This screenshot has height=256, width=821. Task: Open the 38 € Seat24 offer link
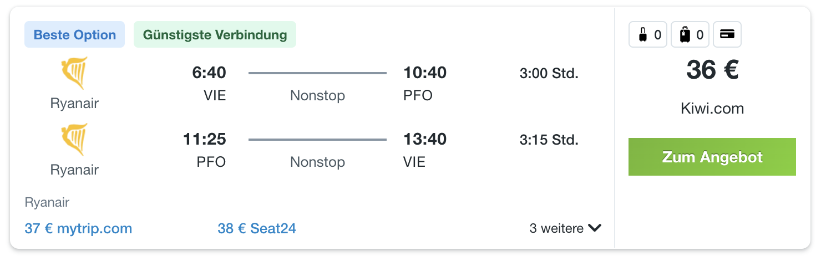click(257, 228)
